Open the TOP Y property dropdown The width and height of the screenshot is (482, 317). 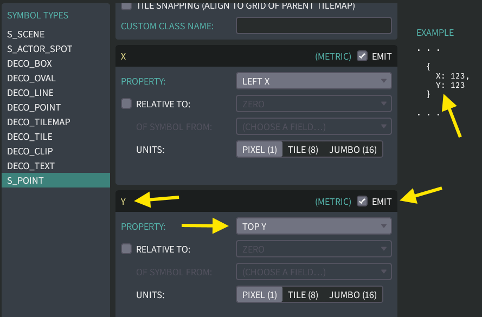pos(313,226)
